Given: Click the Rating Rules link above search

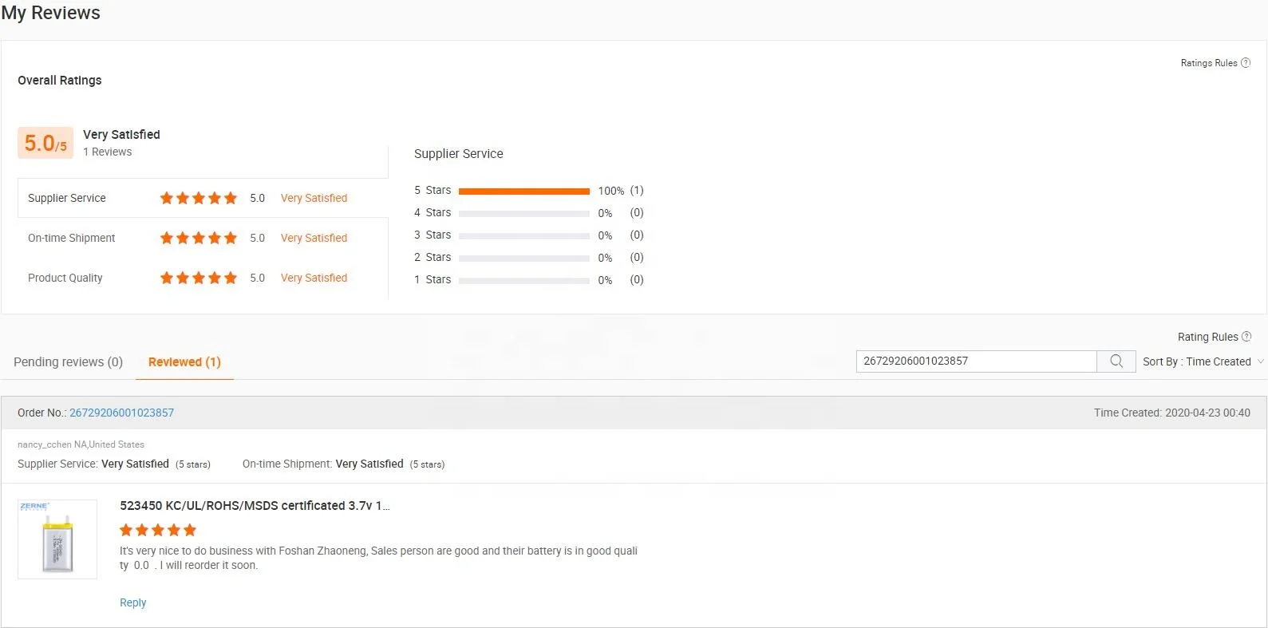Looking at the screenshot, I should [1208, 337].
